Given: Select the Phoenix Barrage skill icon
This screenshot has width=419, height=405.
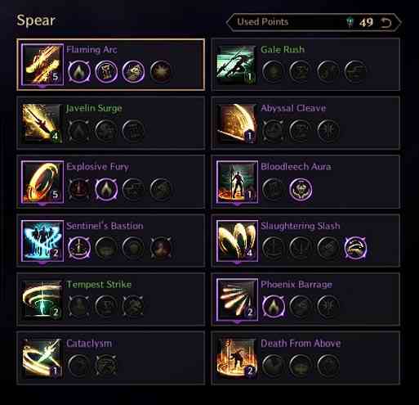Looking at the screenshot, I should [237, 299].
